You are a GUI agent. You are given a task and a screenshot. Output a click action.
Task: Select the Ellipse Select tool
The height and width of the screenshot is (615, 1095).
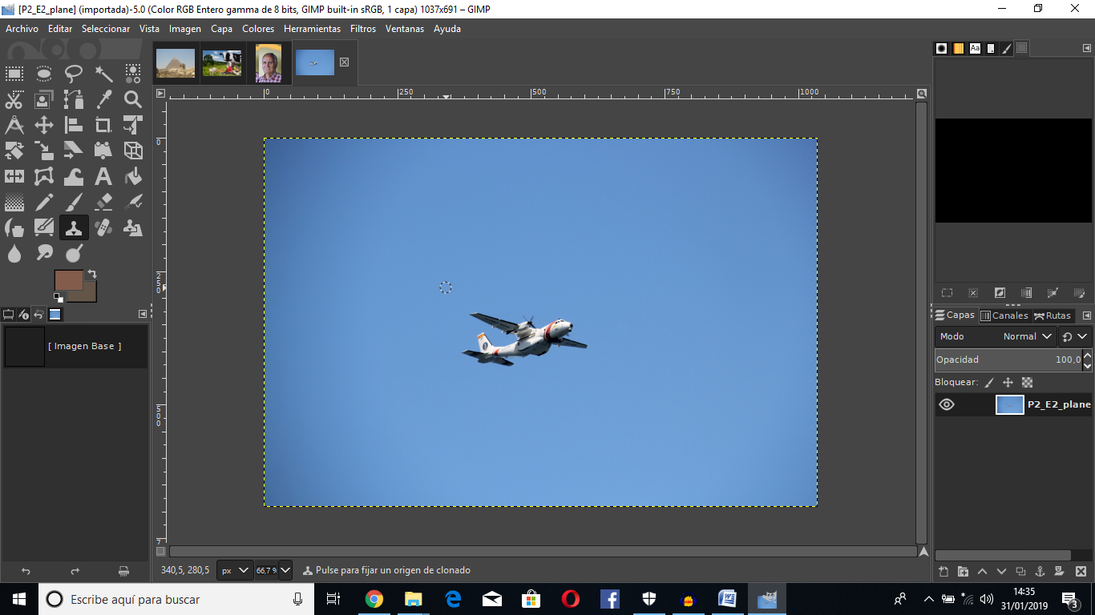[44, 74]
